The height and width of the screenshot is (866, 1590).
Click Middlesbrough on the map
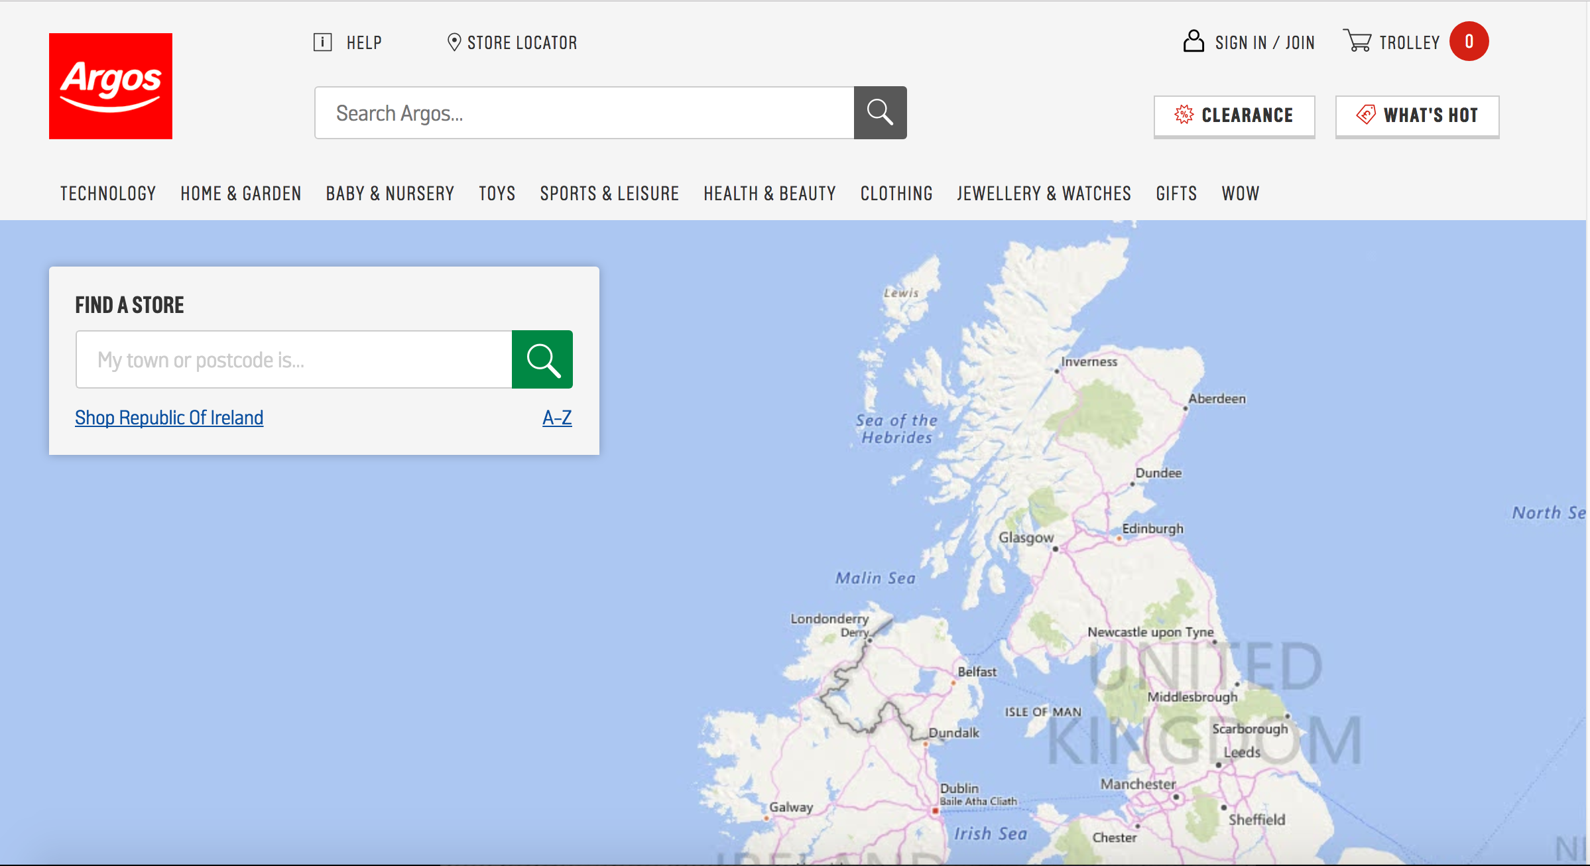pyautogui.click(x=1192, y=697)
